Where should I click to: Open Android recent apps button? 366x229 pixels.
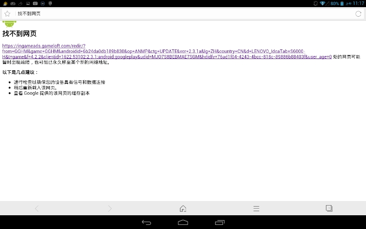tap(220, 222)
